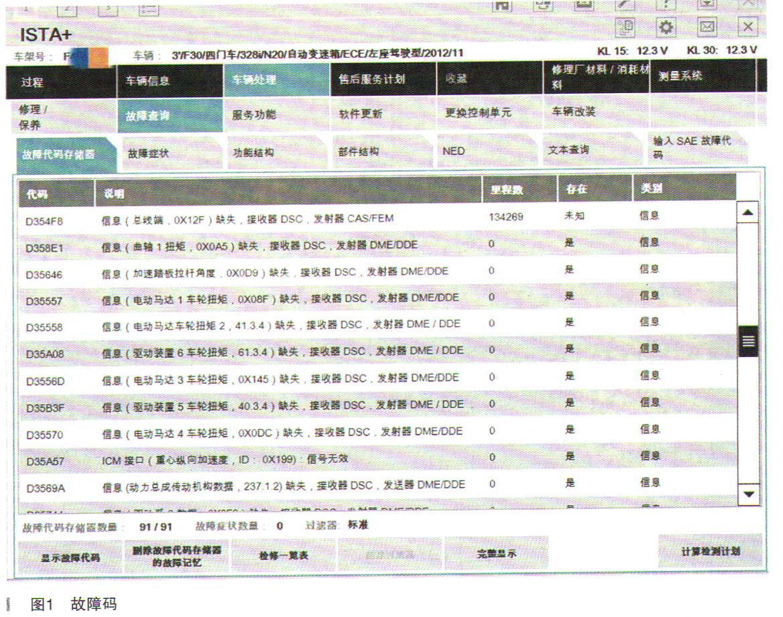
Task: Click the envelope feedback icon
Action: click(x=707, y=26)
